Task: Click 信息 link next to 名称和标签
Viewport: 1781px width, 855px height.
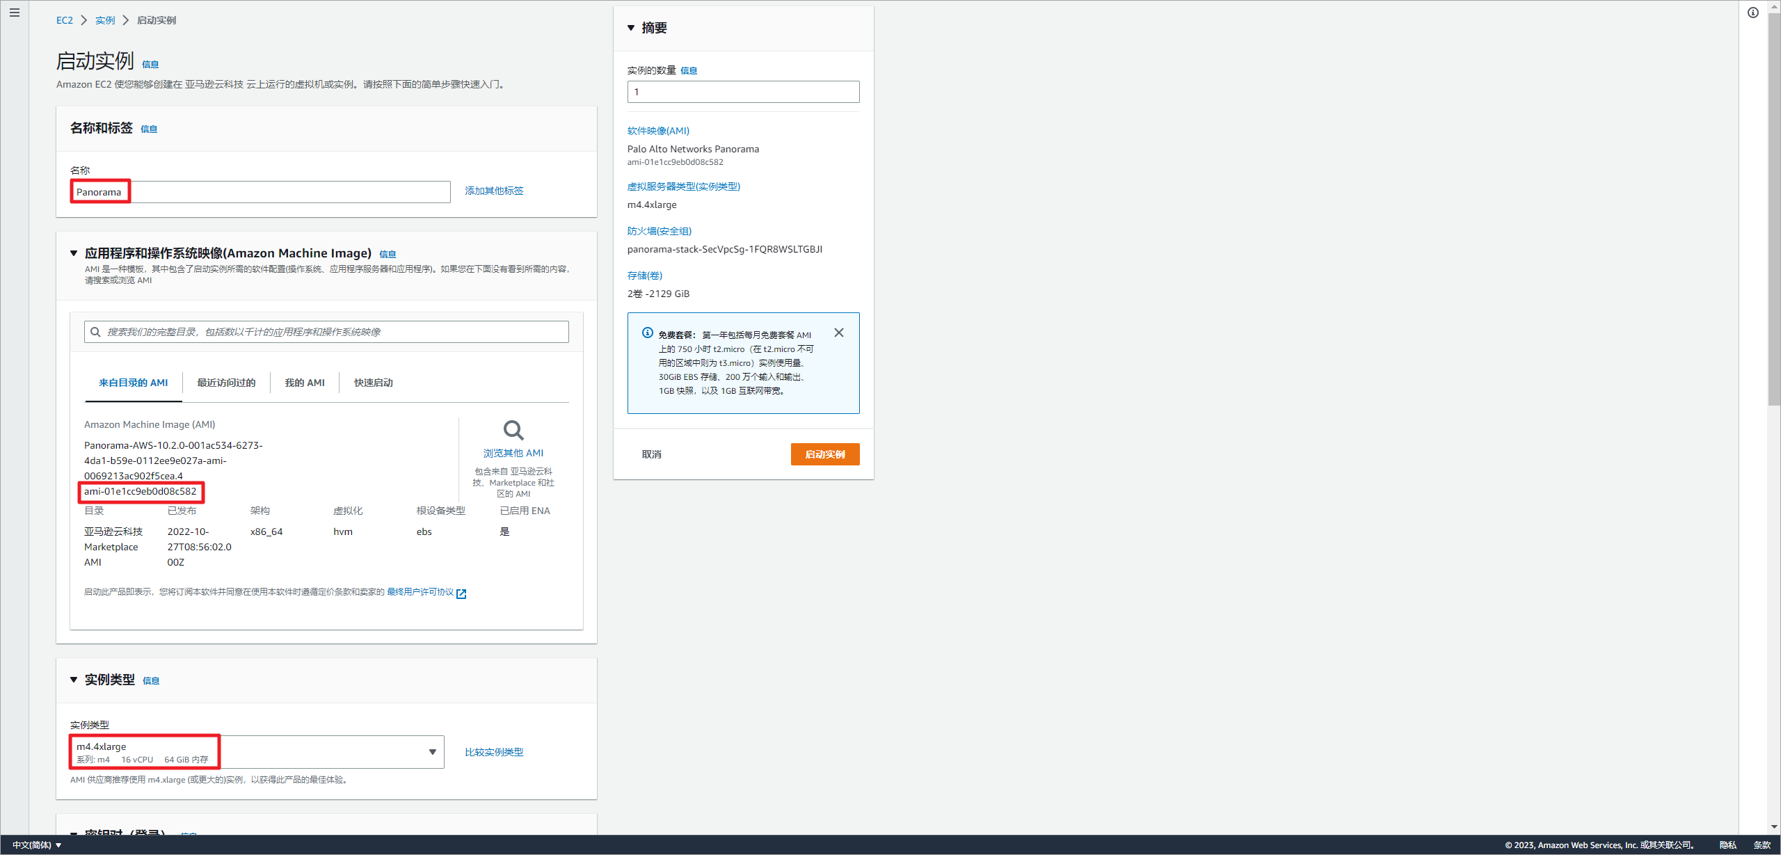Action: tap(149, 129)
